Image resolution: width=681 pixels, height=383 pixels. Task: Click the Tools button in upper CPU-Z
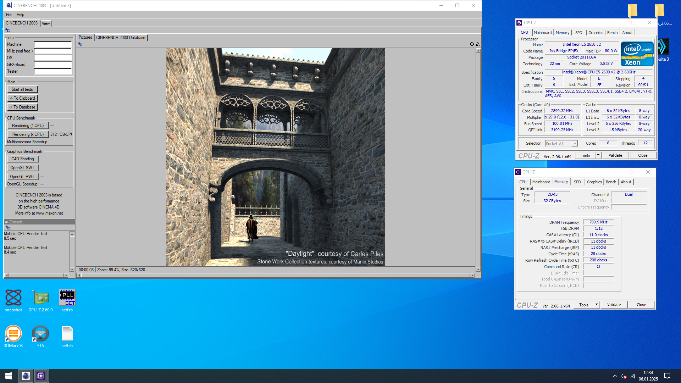585,155
